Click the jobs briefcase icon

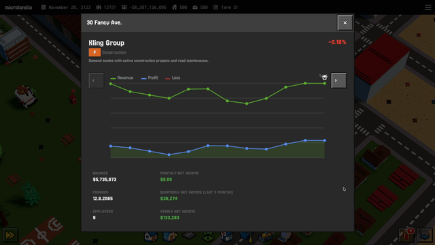[195, 7]
